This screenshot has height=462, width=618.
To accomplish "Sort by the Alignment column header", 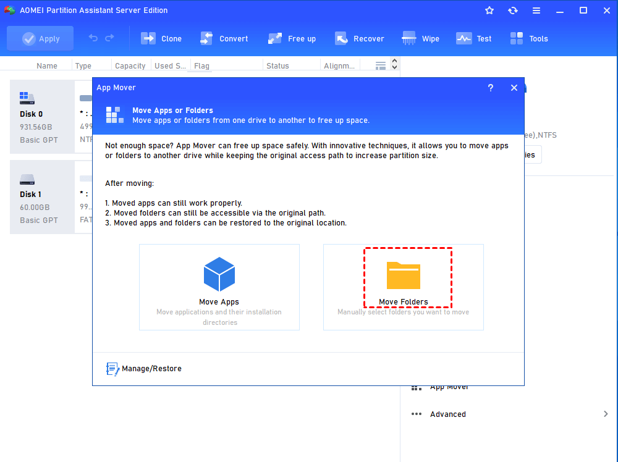I will point(339,65).
